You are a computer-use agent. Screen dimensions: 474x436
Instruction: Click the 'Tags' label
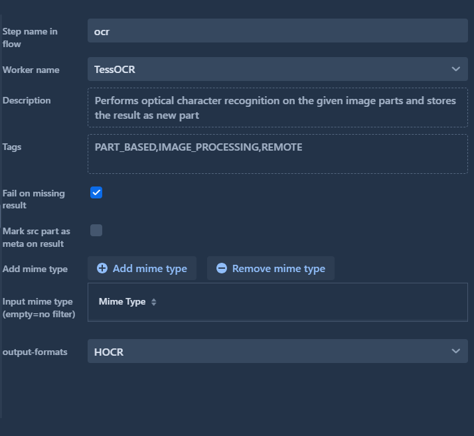pyautogui.click(x=12, y=147)
